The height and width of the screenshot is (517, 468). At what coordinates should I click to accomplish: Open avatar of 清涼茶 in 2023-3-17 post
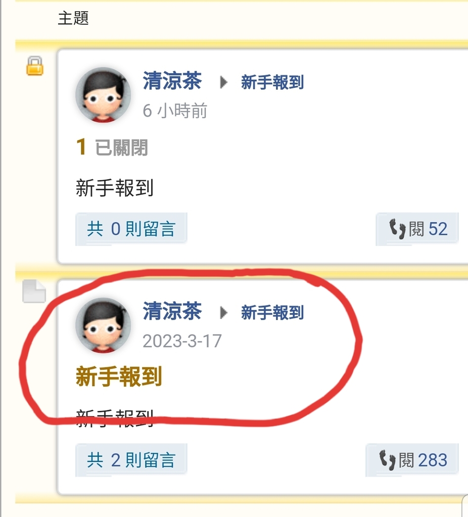(103, 326)
